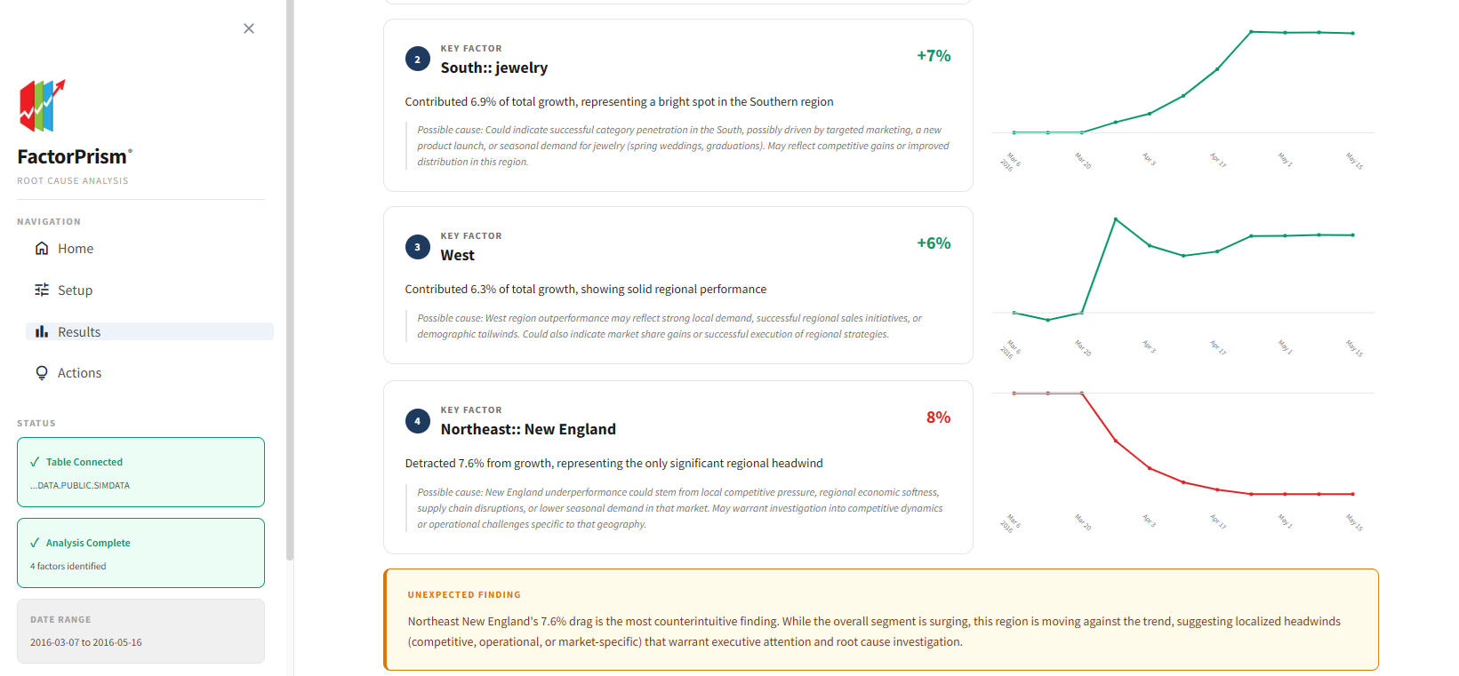Click the numbered badge on South:: jewelry
The width and height of the screenshot is (1459, 676).
point(418,59)
